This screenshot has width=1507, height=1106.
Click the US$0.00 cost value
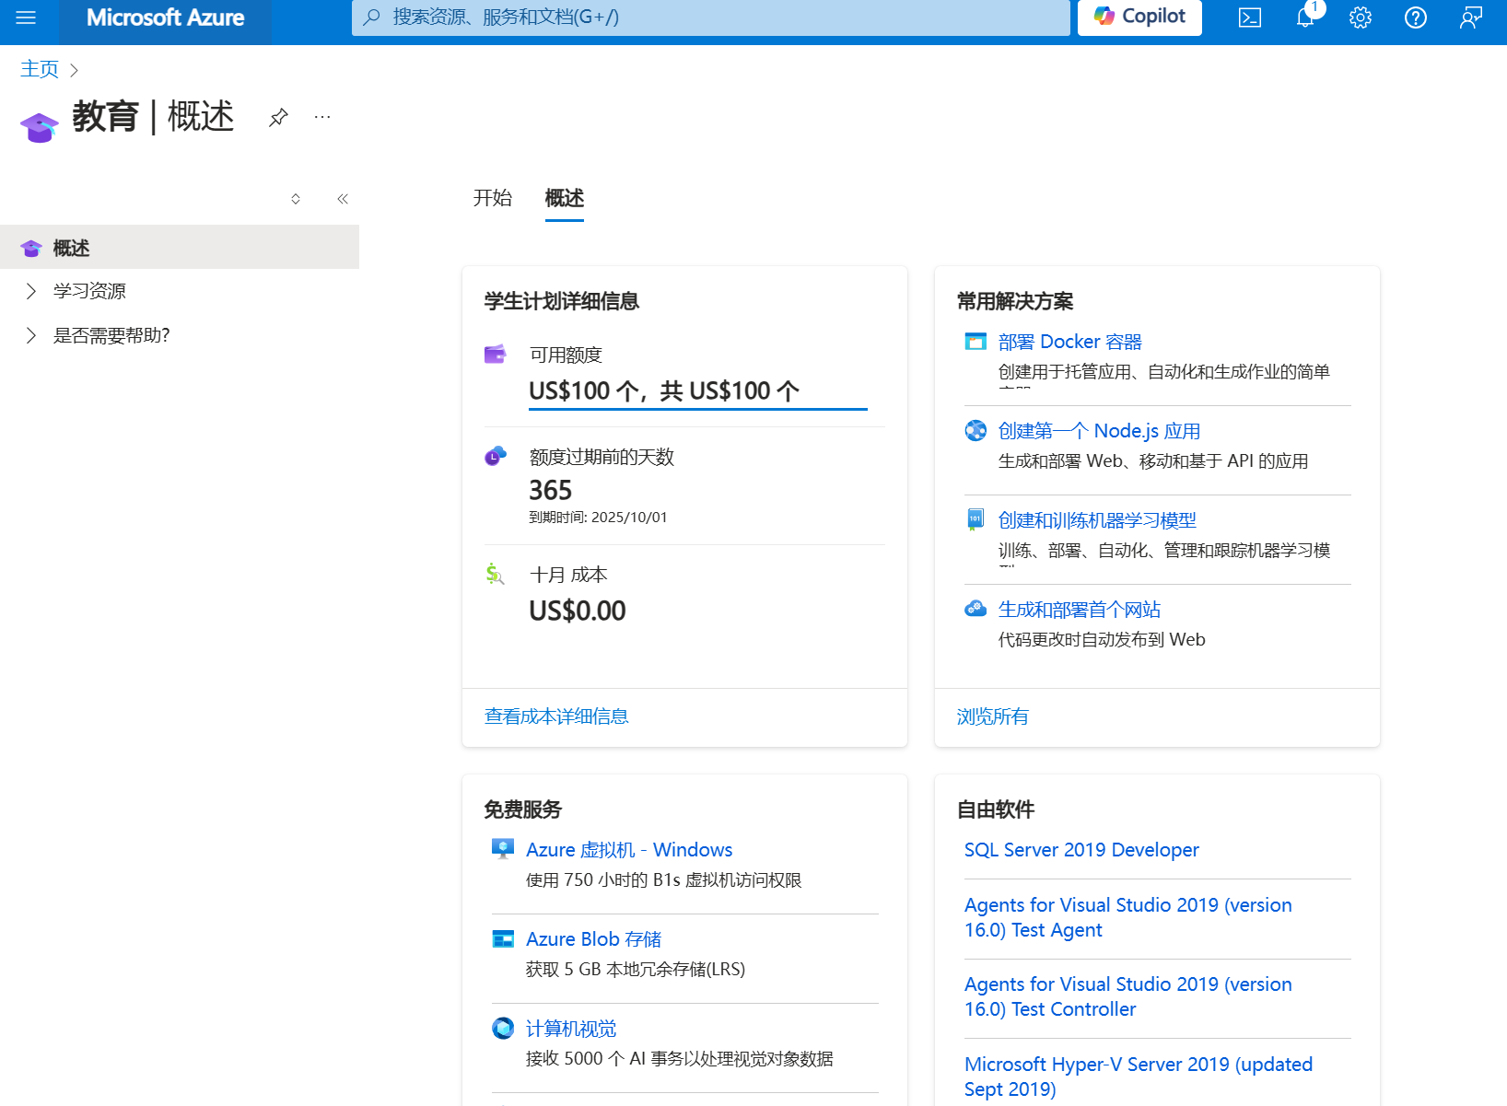pos(578,611)
